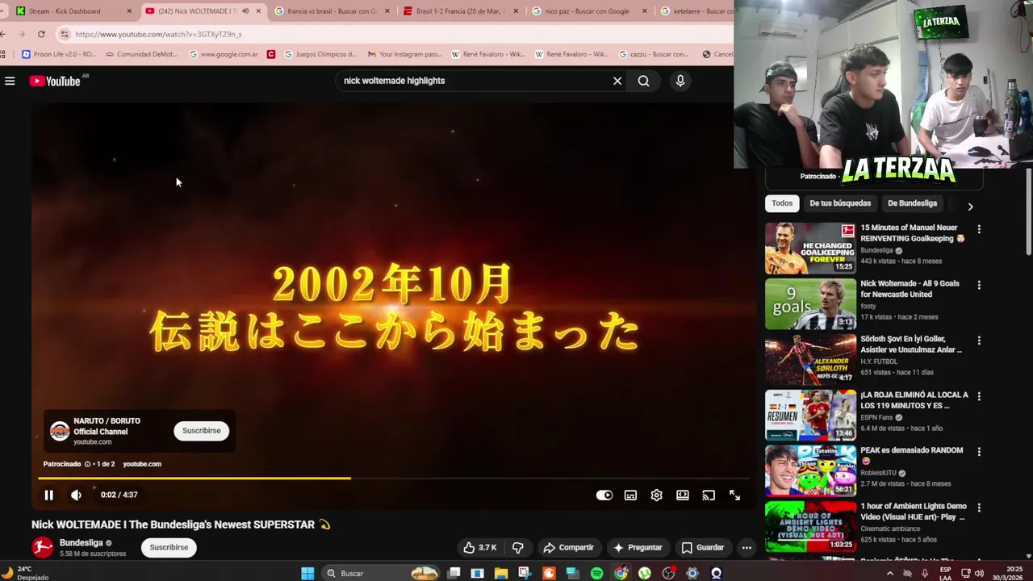Open PEAK es demasiado RANDOM title
Screen dimensions: 1033x581
click(x=912, y=455)
